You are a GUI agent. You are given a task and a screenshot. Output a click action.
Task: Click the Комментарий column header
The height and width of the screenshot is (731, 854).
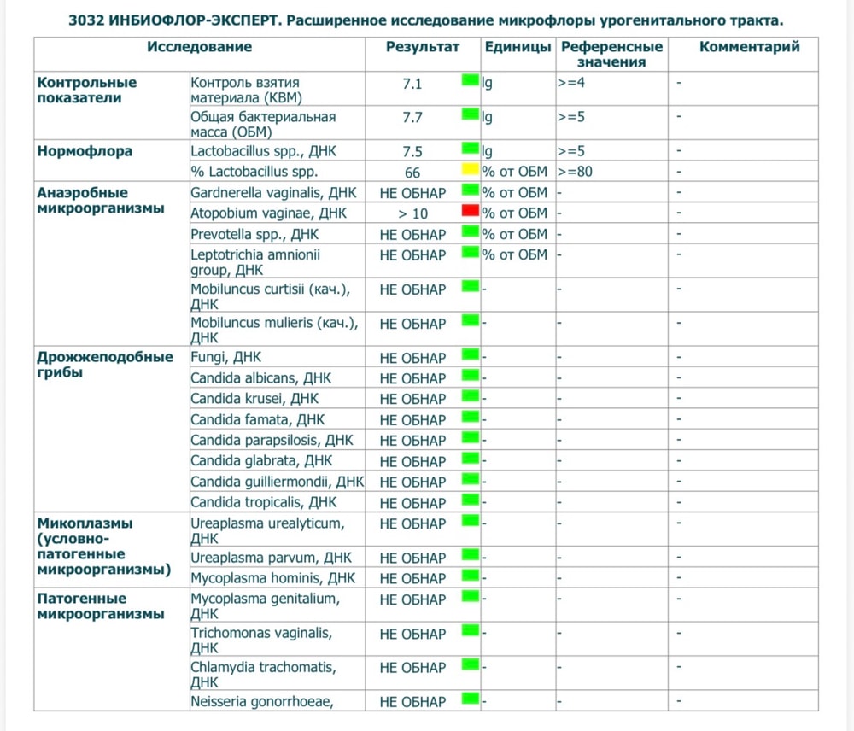pos(750,47)
